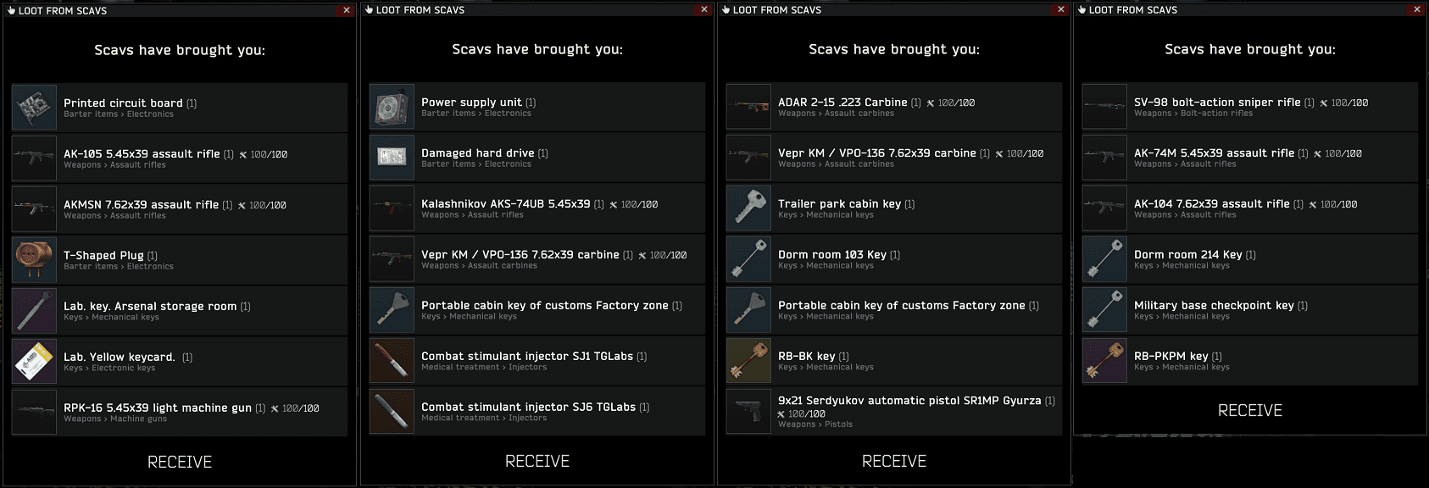Click the Lab. Yellow keycard icon

coord(34,362)
